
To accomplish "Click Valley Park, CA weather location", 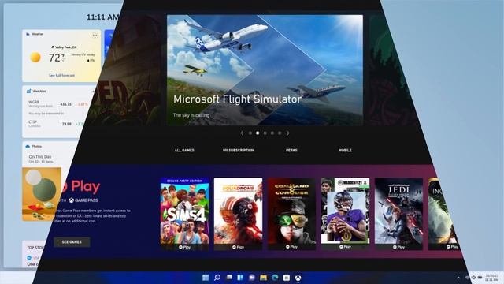I will (64, 47).
